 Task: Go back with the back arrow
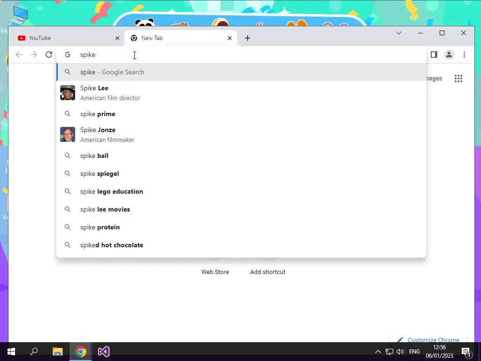tap(19, 55)
